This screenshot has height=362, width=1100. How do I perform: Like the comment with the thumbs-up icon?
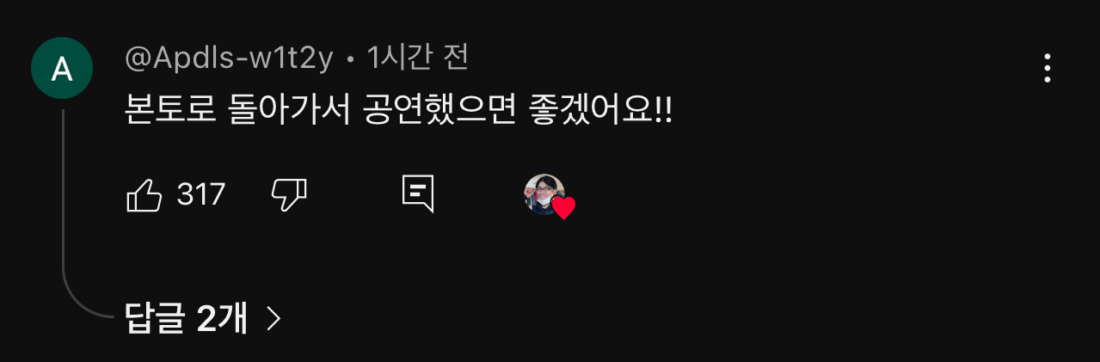(x=144, y=195)
